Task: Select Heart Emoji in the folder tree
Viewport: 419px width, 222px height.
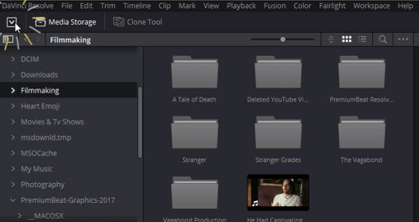Action: pos(40,106)
